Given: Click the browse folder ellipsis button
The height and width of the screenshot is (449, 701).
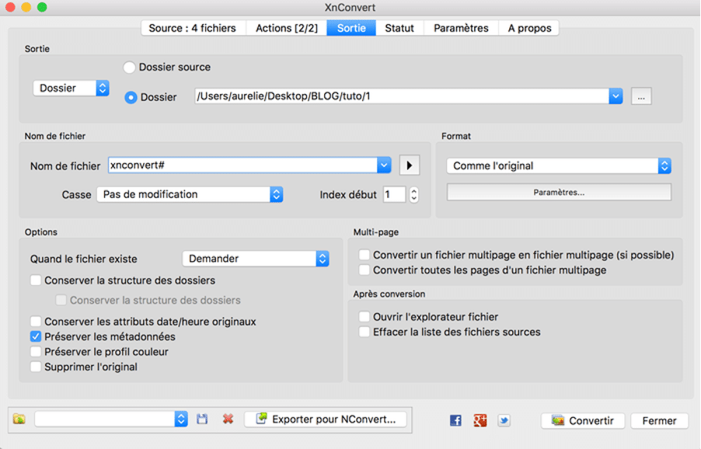Looking at the screenshot, I should pyautogui.click(x=641, y=96).
